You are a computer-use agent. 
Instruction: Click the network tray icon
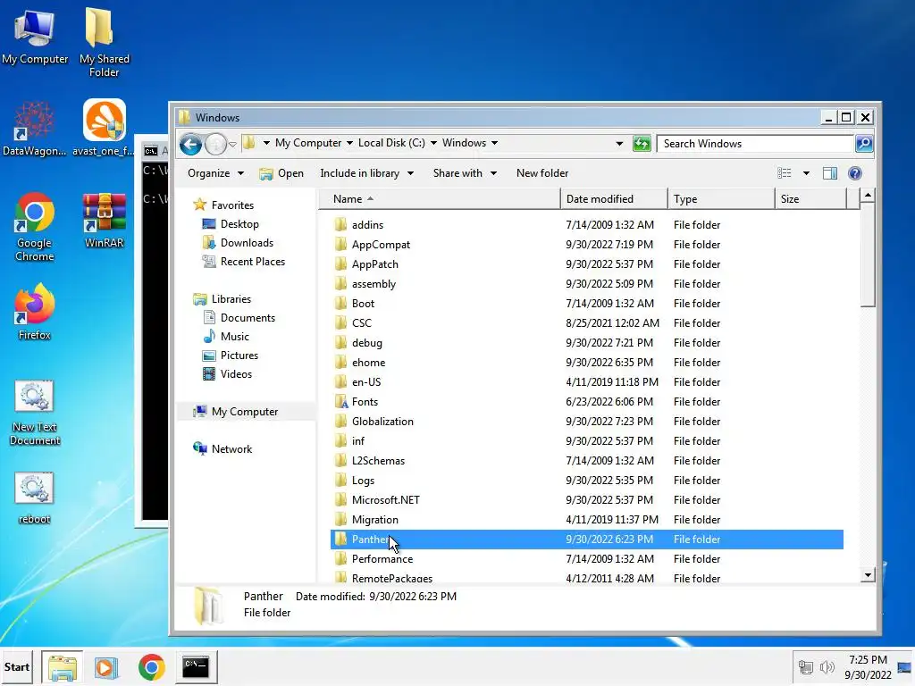tap(806, 667)
